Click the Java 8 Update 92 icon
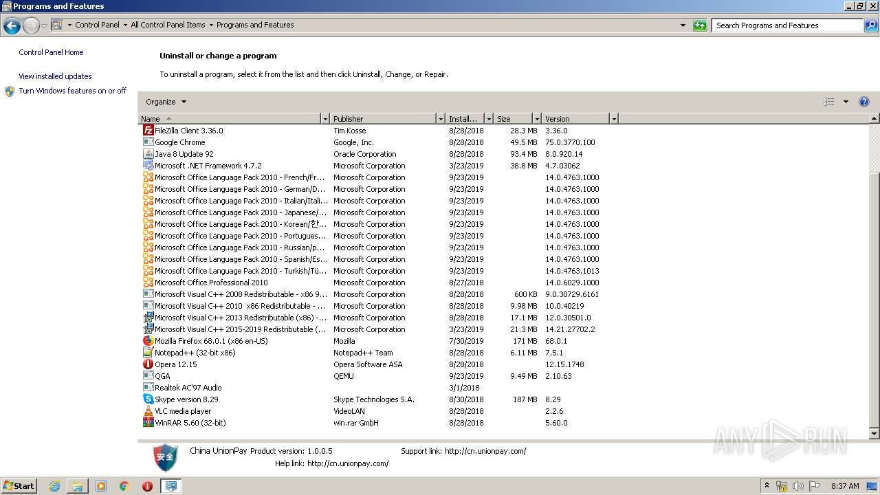The height and width of the screenshot is (495, 880). click(x=148, y=153)
